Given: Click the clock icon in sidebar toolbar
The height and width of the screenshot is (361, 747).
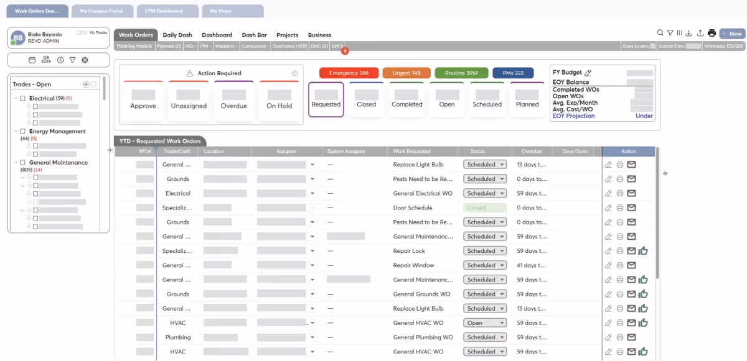Looking at the screenshot, I should coord(60,60).
